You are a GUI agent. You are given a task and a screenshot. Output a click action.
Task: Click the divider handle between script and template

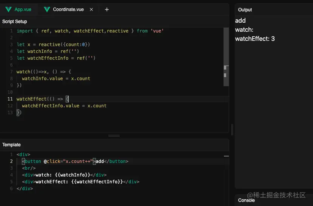[114, 136]
